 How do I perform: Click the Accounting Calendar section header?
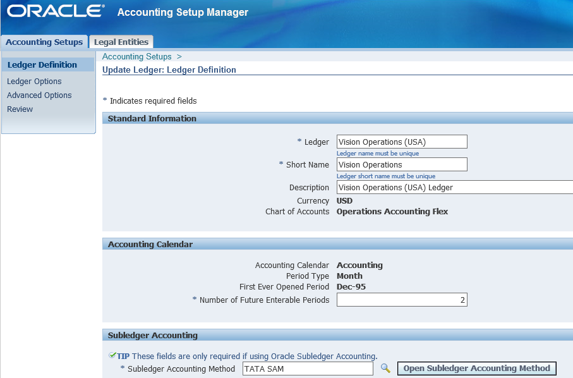[150, 245]
